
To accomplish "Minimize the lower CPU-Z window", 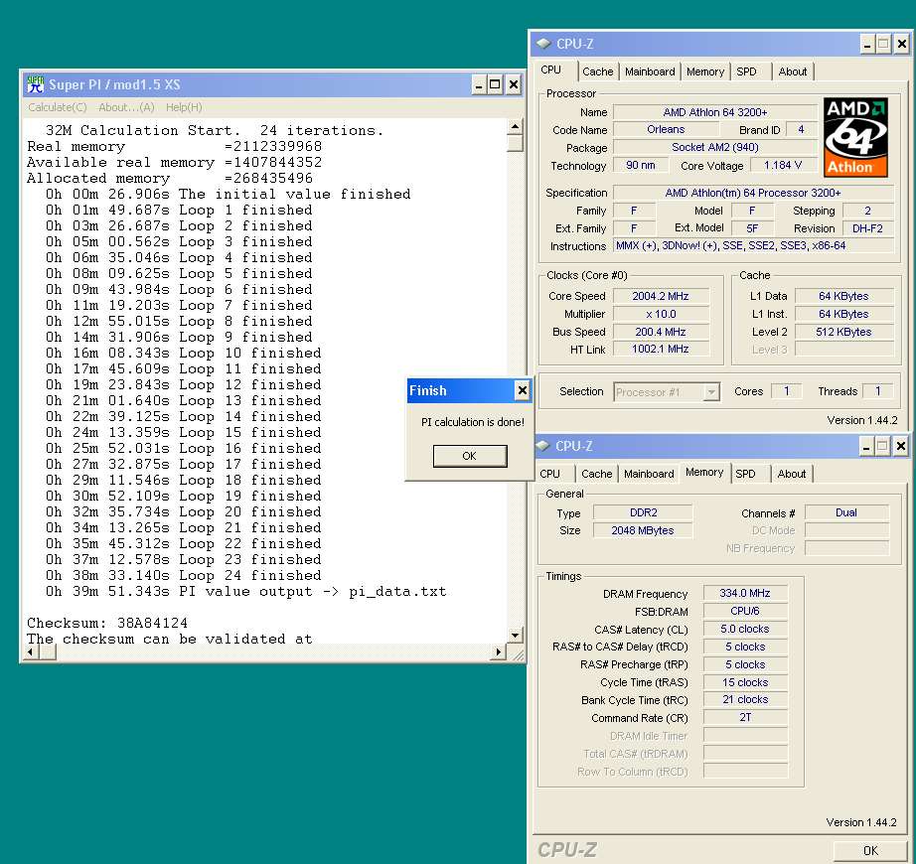I will coord(867,447).
